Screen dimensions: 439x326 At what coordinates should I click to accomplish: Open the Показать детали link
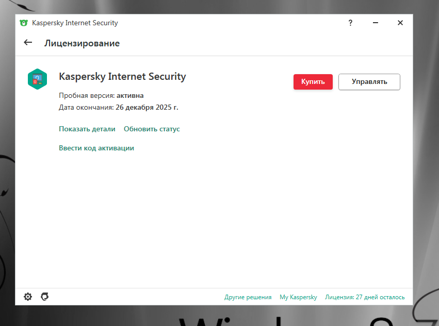[x=87, y=129]
